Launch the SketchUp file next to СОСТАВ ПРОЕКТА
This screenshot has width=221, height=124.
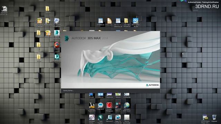(135, 22)
